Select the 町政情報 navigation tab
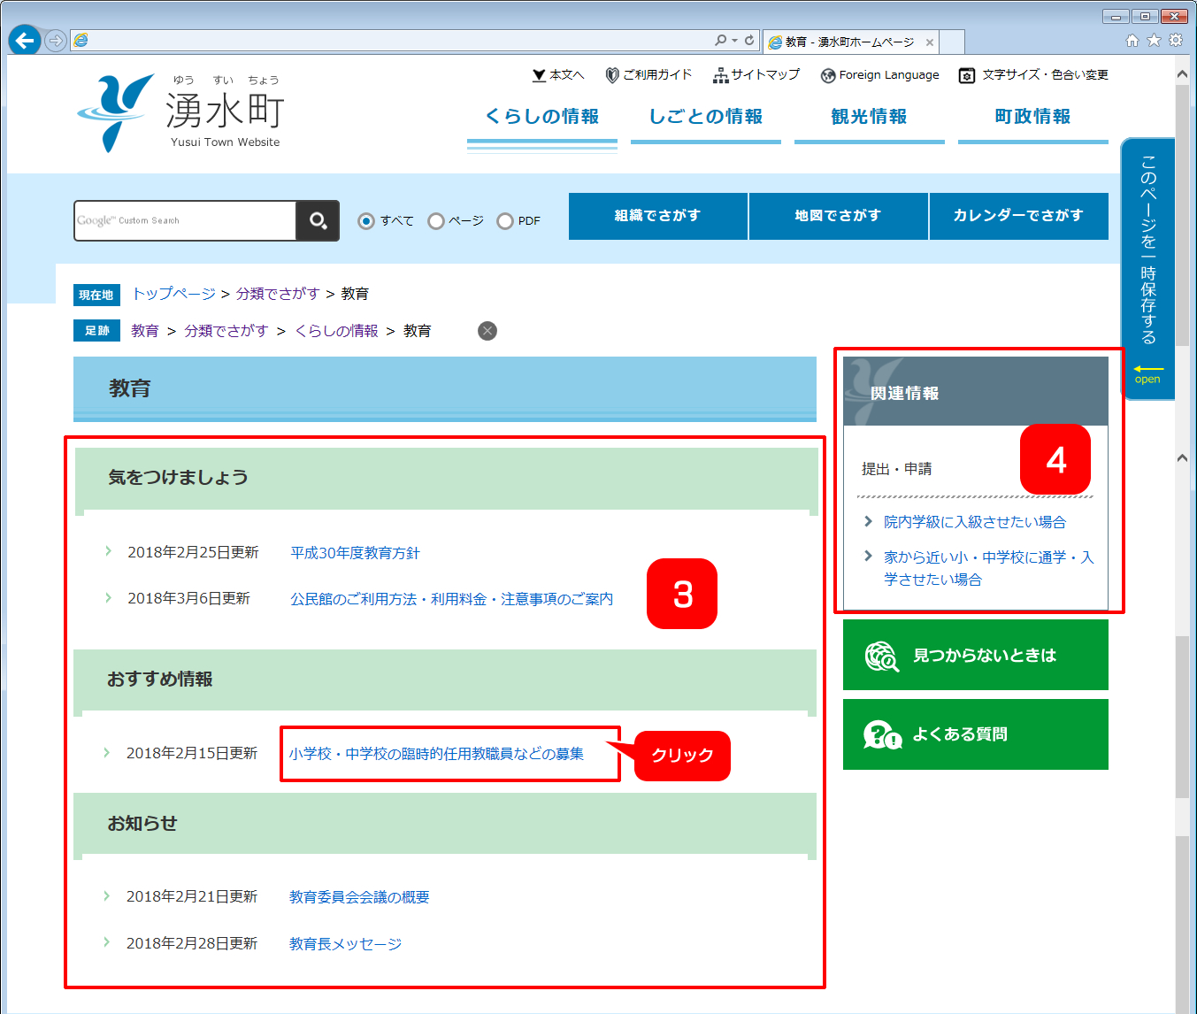This screenshot has height=1014, width=1197. click(x=1033, y=117)
